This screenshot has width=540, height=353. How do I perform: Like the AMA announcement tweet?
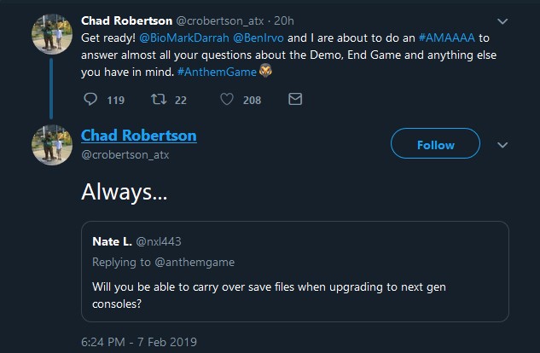click(x=227, y=100)
